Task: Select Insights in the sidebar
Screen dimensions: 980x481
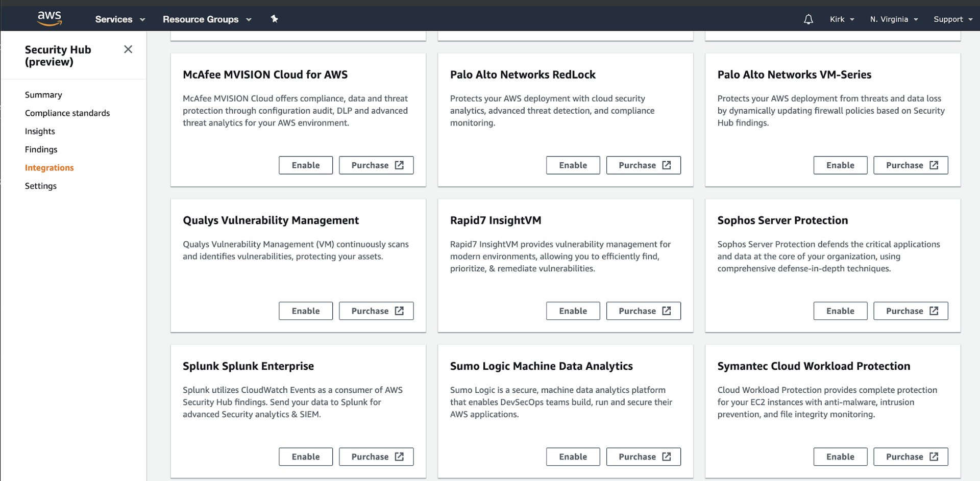Action: coord(40,131)
